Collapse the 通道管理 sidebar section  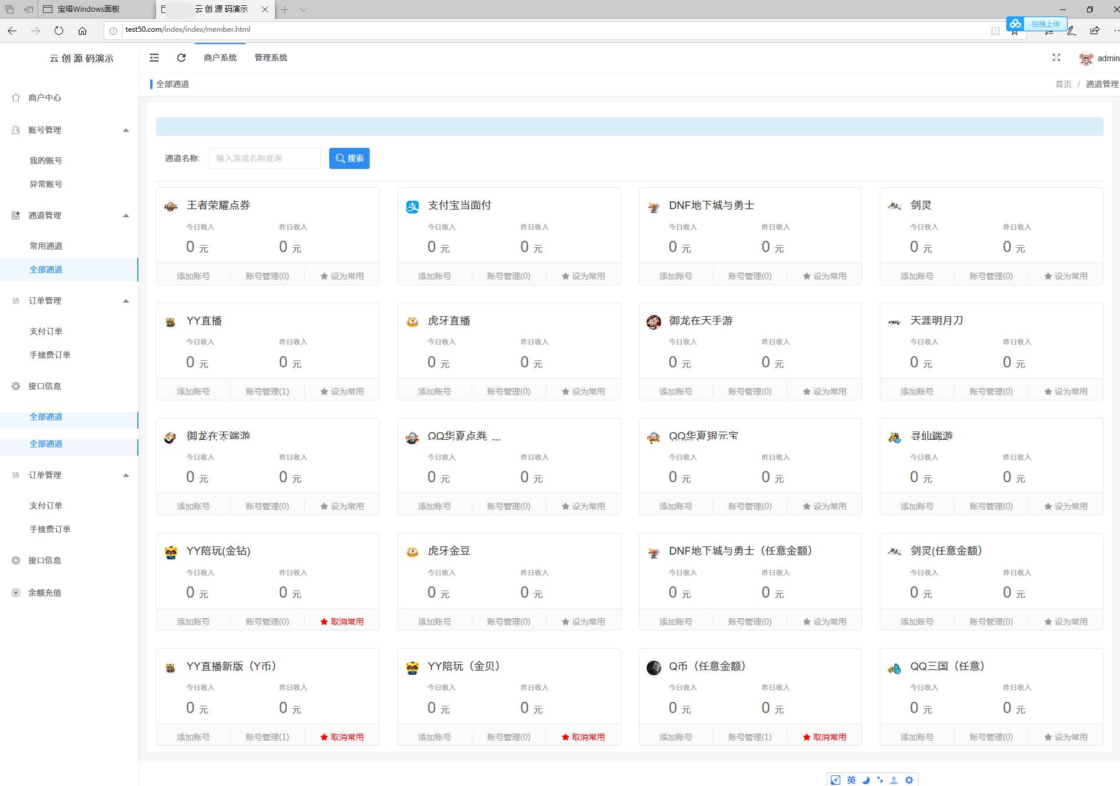tap(125, 215)
